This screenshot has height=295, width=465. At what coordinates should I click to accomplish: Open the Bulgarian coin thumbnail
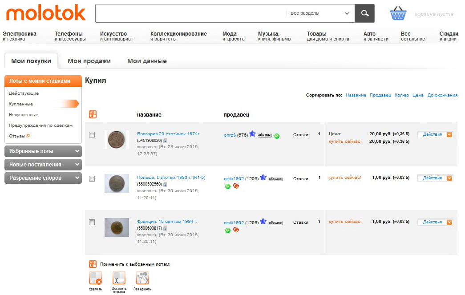click(117, 140)
